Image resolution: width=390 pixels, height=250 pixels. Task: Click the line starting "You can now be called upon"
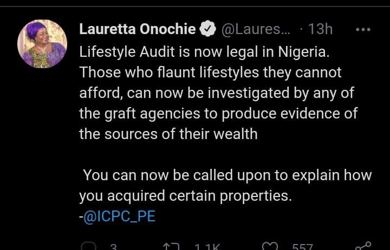click(227, 175)
